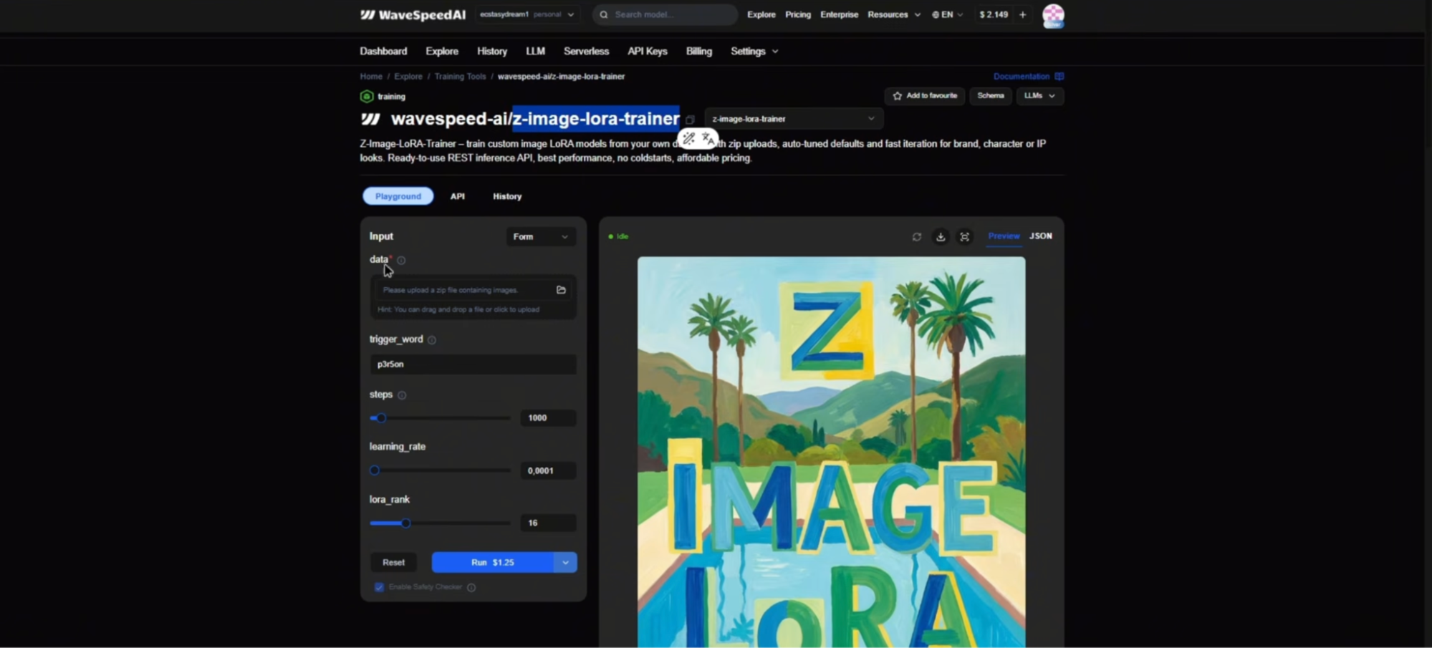
Task: Click the lora_rank slider handle
Action: (x=405, y=523)
